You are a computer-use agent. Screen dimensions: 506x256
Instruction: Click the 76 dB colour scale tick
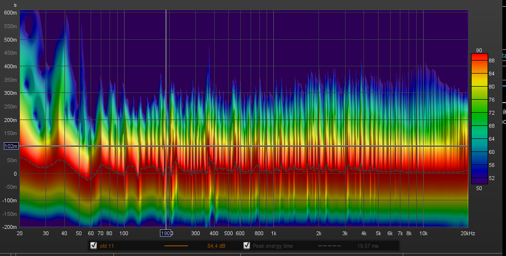(491, 100)
